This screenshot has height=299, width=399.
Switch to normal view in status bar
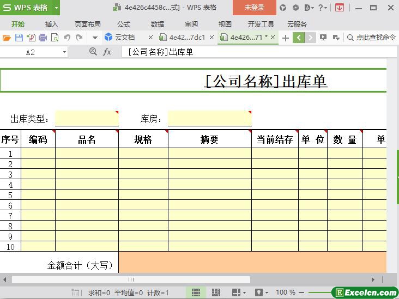196,292
